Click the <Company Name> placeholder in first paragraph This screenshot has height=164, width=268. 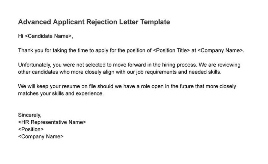220,50
